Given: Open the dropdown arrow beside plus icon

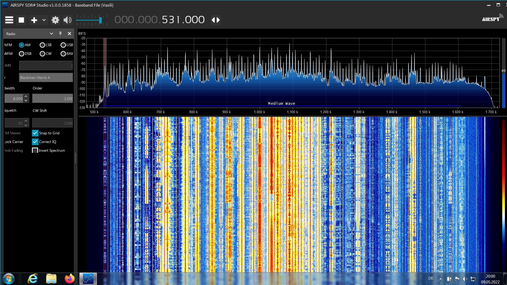Looking at the screenshot, I should tap(44, 20).
